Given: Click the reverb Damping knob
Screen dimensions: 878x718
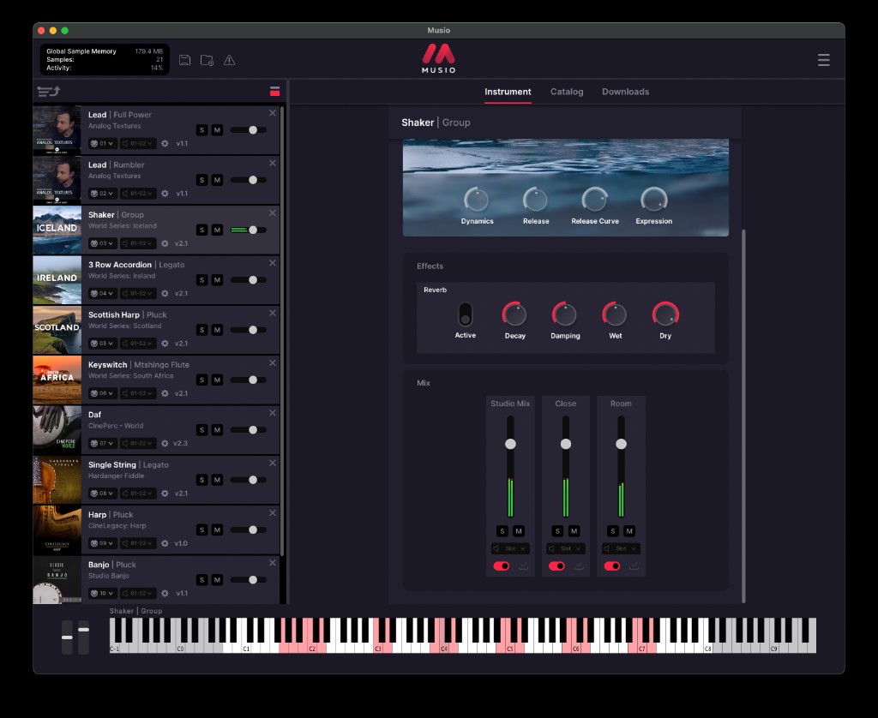Looking at the screenshot, I should (x=564, y=314).
